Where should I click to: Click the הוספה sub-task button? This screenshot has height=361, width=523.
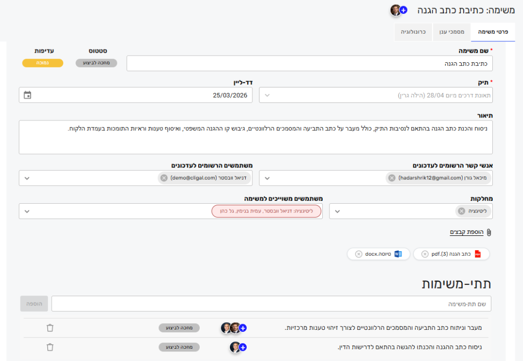coord(34,303)
